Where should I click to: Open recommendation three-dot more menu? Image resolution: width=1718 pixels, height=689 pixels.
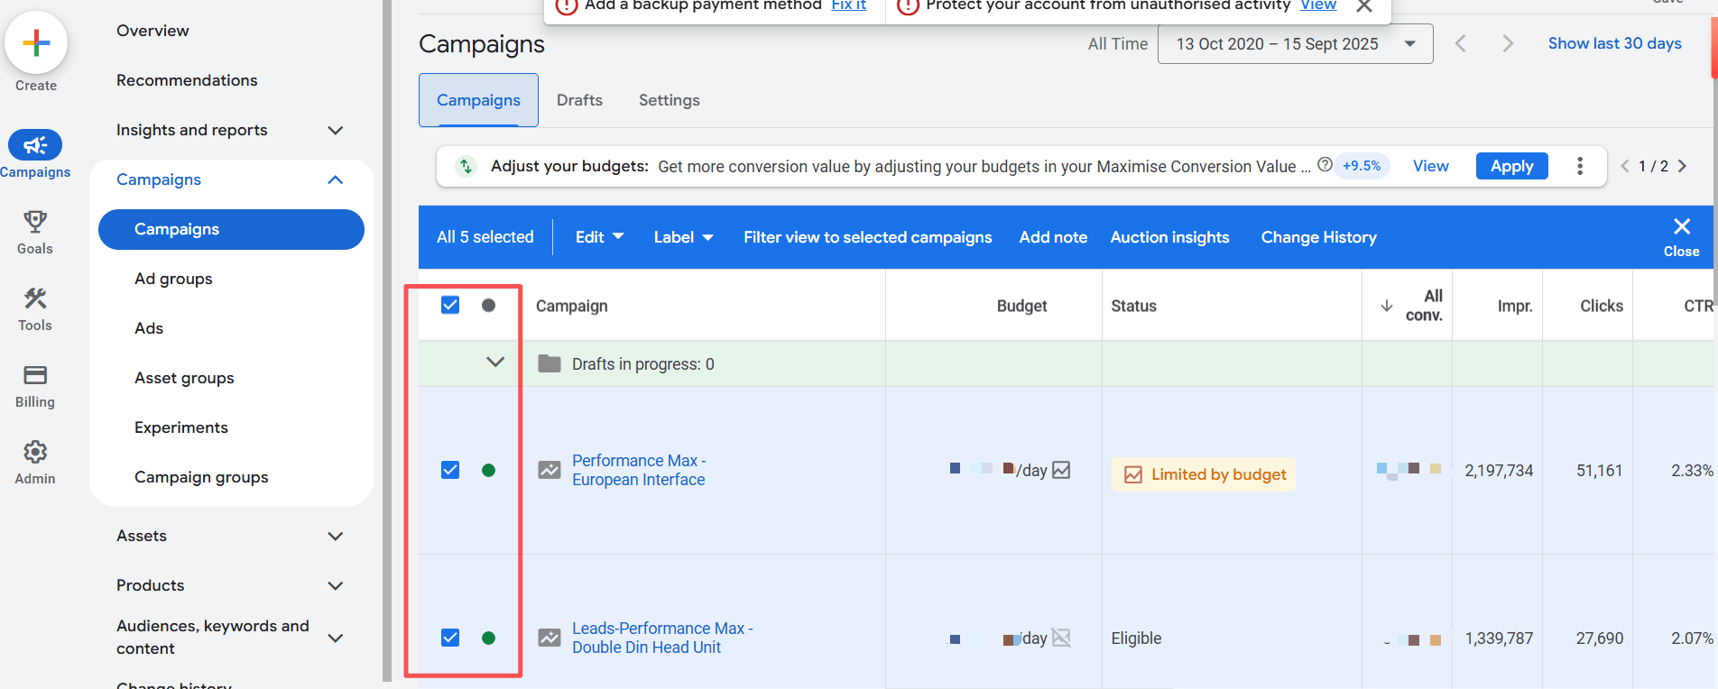tap(1579, 166)
